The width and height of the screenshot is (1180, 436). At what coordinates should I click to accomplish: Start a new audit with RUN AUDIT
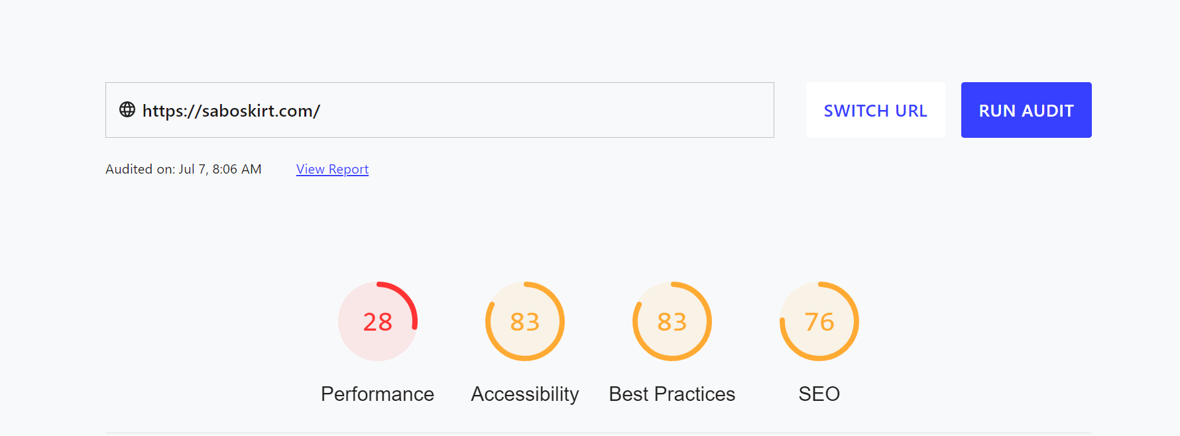point(1026,110)
